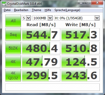Select the 4K write value 124.5
The height and width of the screenshot is (95, 105).
click(x=81, y=62)
